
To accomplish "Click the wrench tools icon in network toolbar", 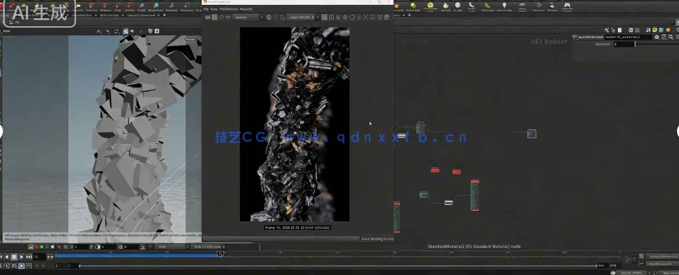I will click(x=606, y=30).
